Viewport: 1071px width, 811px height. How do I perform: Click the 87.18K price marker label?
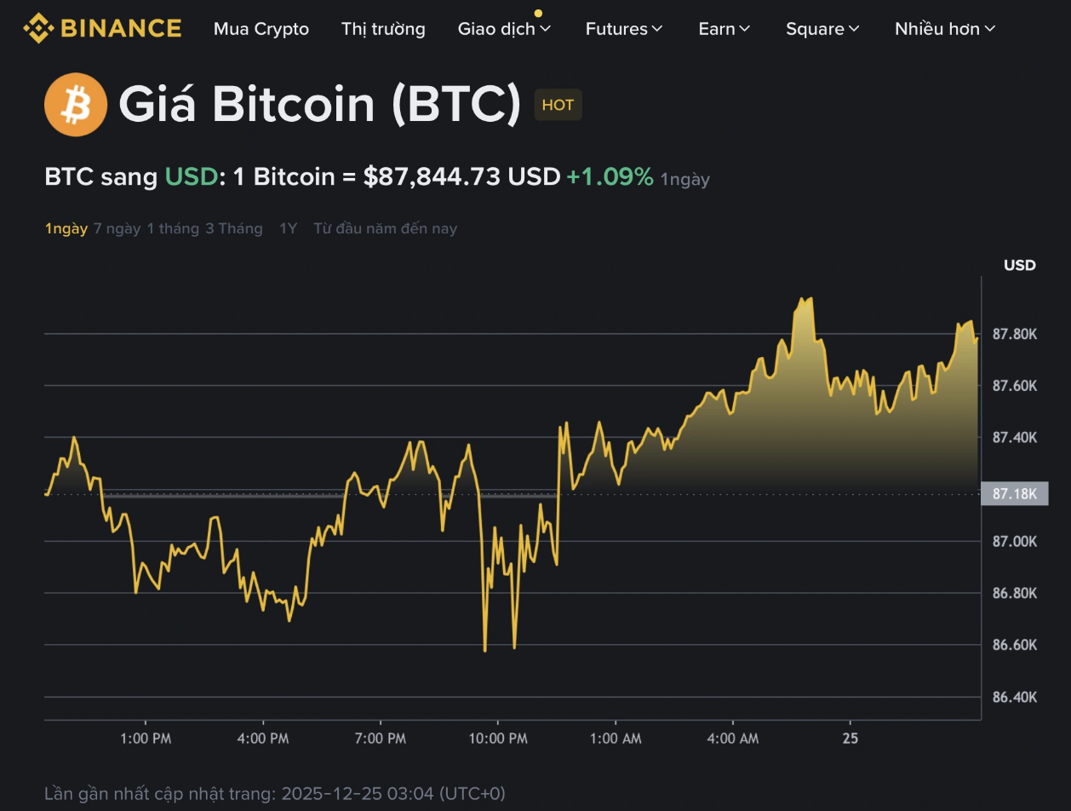[x=1014, y=494]
